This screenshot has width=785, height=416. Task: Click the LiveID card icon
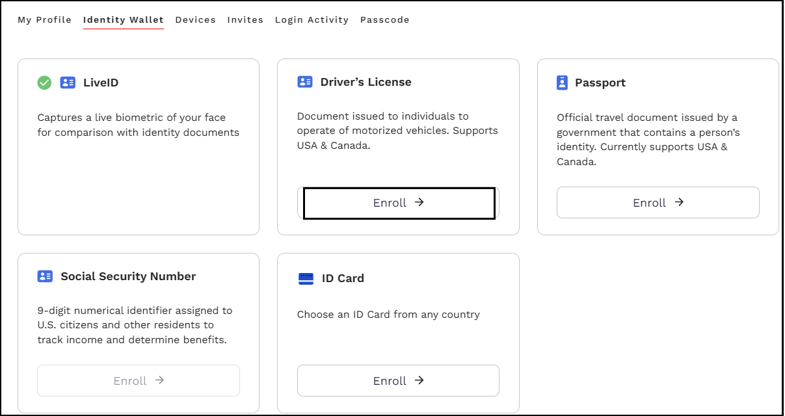[68, 83]
